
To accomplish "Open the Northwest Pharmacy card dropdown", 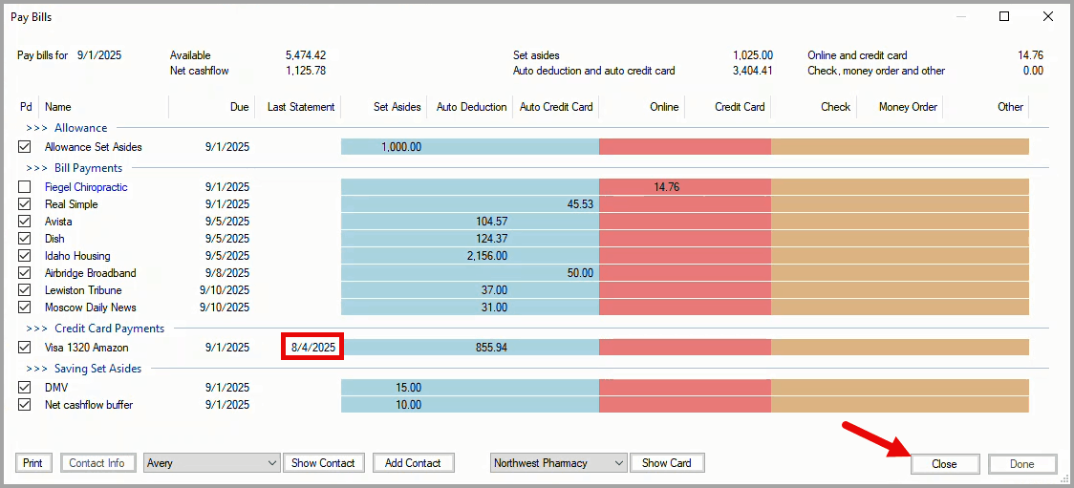I will click(x=559, y=463).
